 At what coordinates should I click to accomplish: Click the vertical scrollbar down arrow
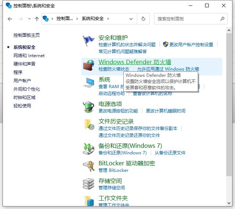click(x=229, y=203)
